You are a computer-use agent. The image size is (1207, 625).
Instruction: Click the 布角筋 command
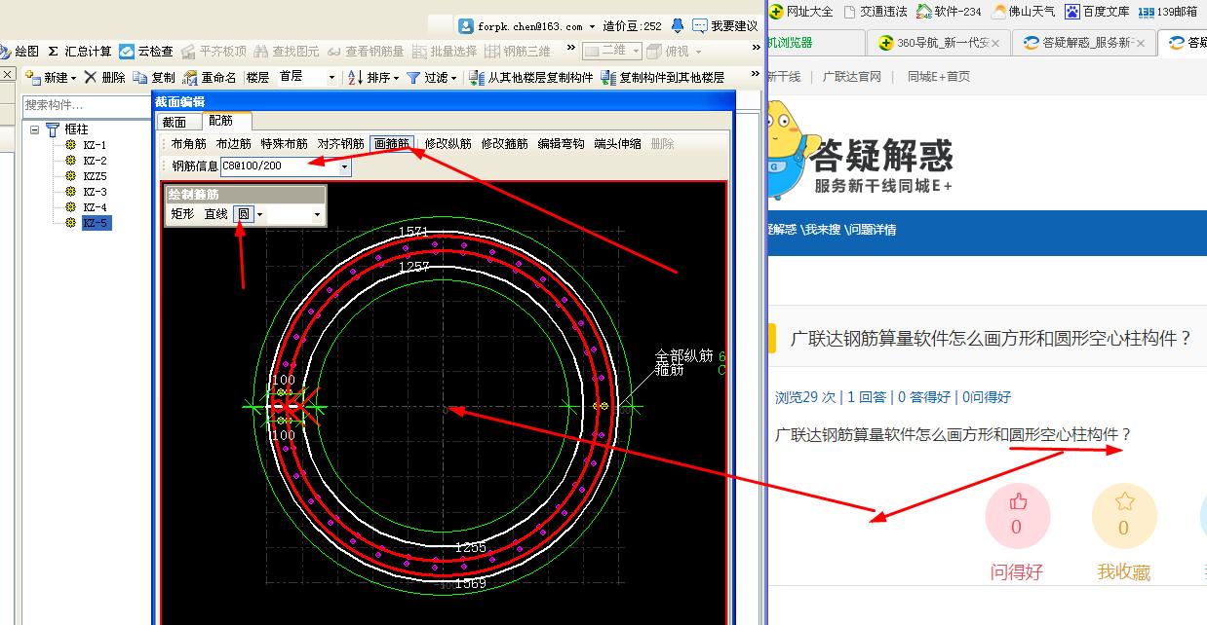[x=188, y=144]
